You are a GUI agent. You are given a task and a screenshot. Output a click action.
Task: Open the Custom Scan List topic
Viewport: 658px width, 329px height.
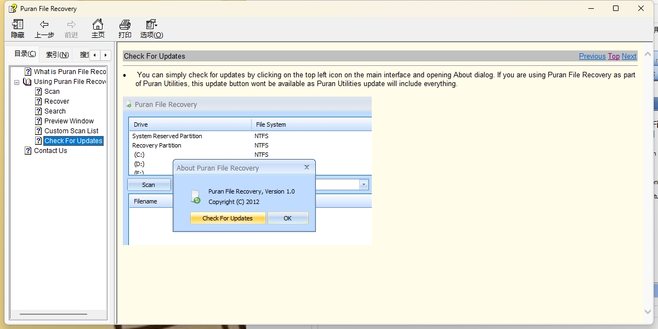click(x=71, y=131)
